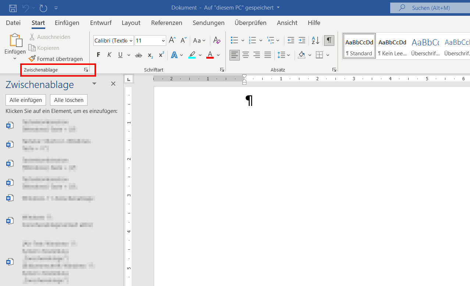The width and height of the screenshot is (470, 286).
Task: Increase indent icon
Action: tap(302, 40)
